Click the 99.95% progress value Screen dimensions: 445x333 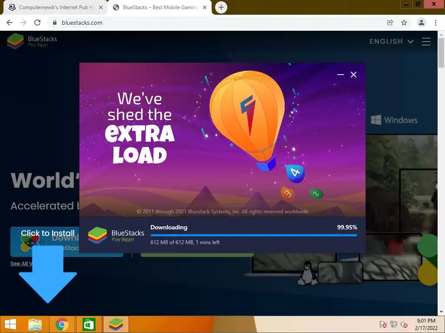click(x=347, y=227)
